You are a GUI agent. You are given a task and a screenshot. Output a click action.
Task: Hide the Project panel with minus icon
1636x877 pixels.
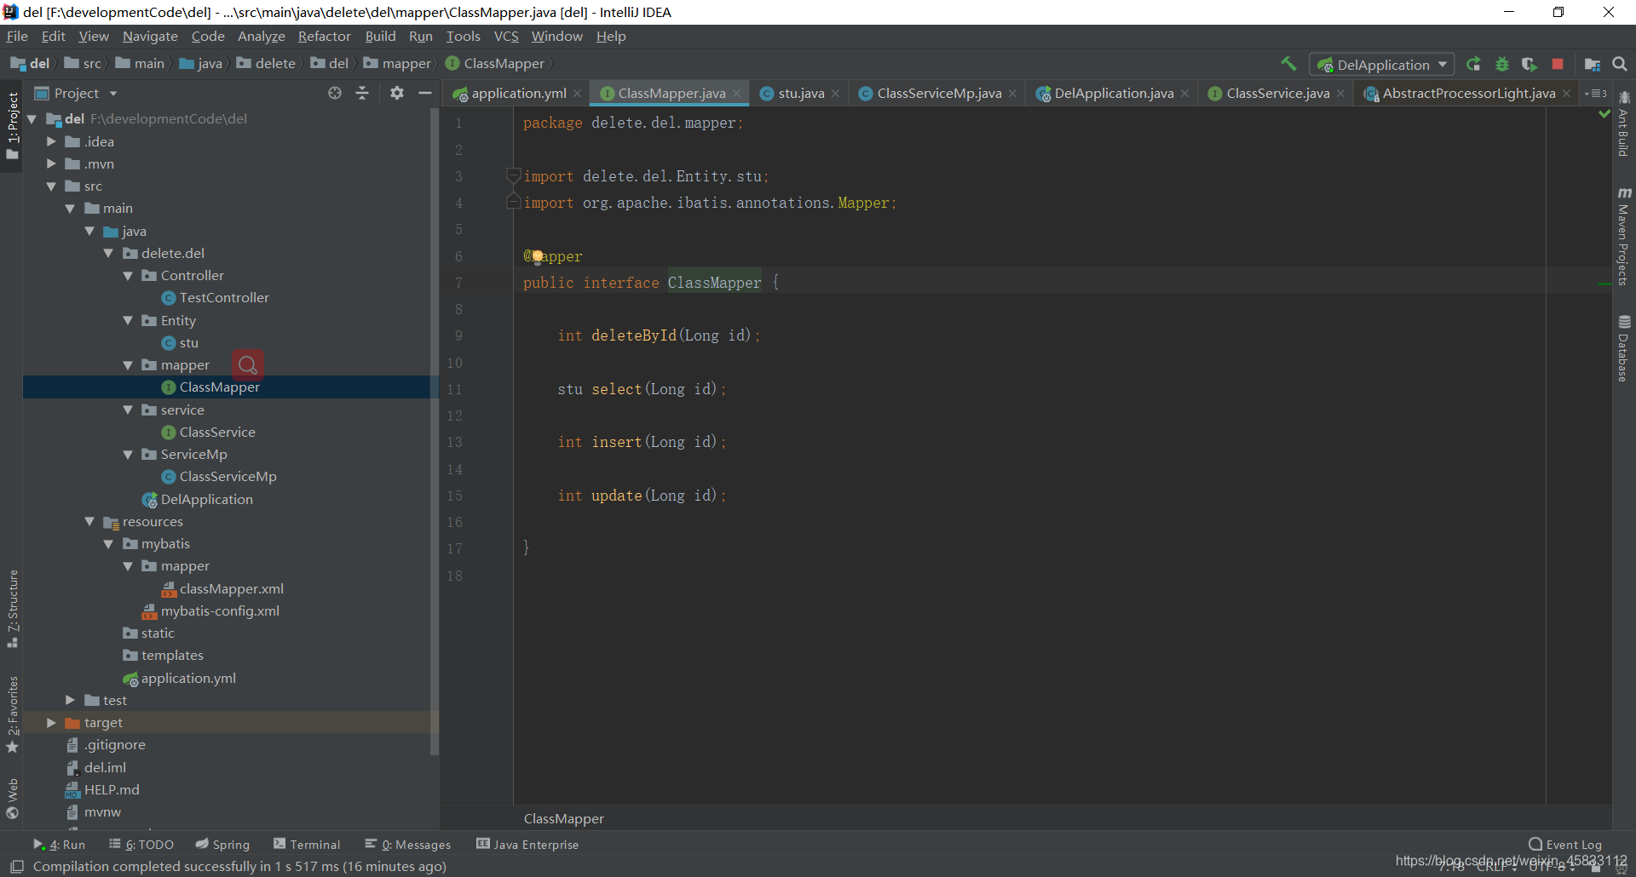click(x=425, y=93)
